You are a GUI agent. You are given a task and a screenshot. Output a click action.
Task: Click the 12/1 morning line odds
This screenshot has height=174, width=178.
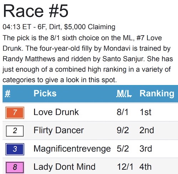pos(125,167)
